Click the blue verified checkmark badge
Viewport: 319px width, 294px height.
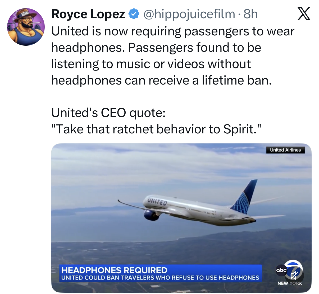click(x=134, y=14)
